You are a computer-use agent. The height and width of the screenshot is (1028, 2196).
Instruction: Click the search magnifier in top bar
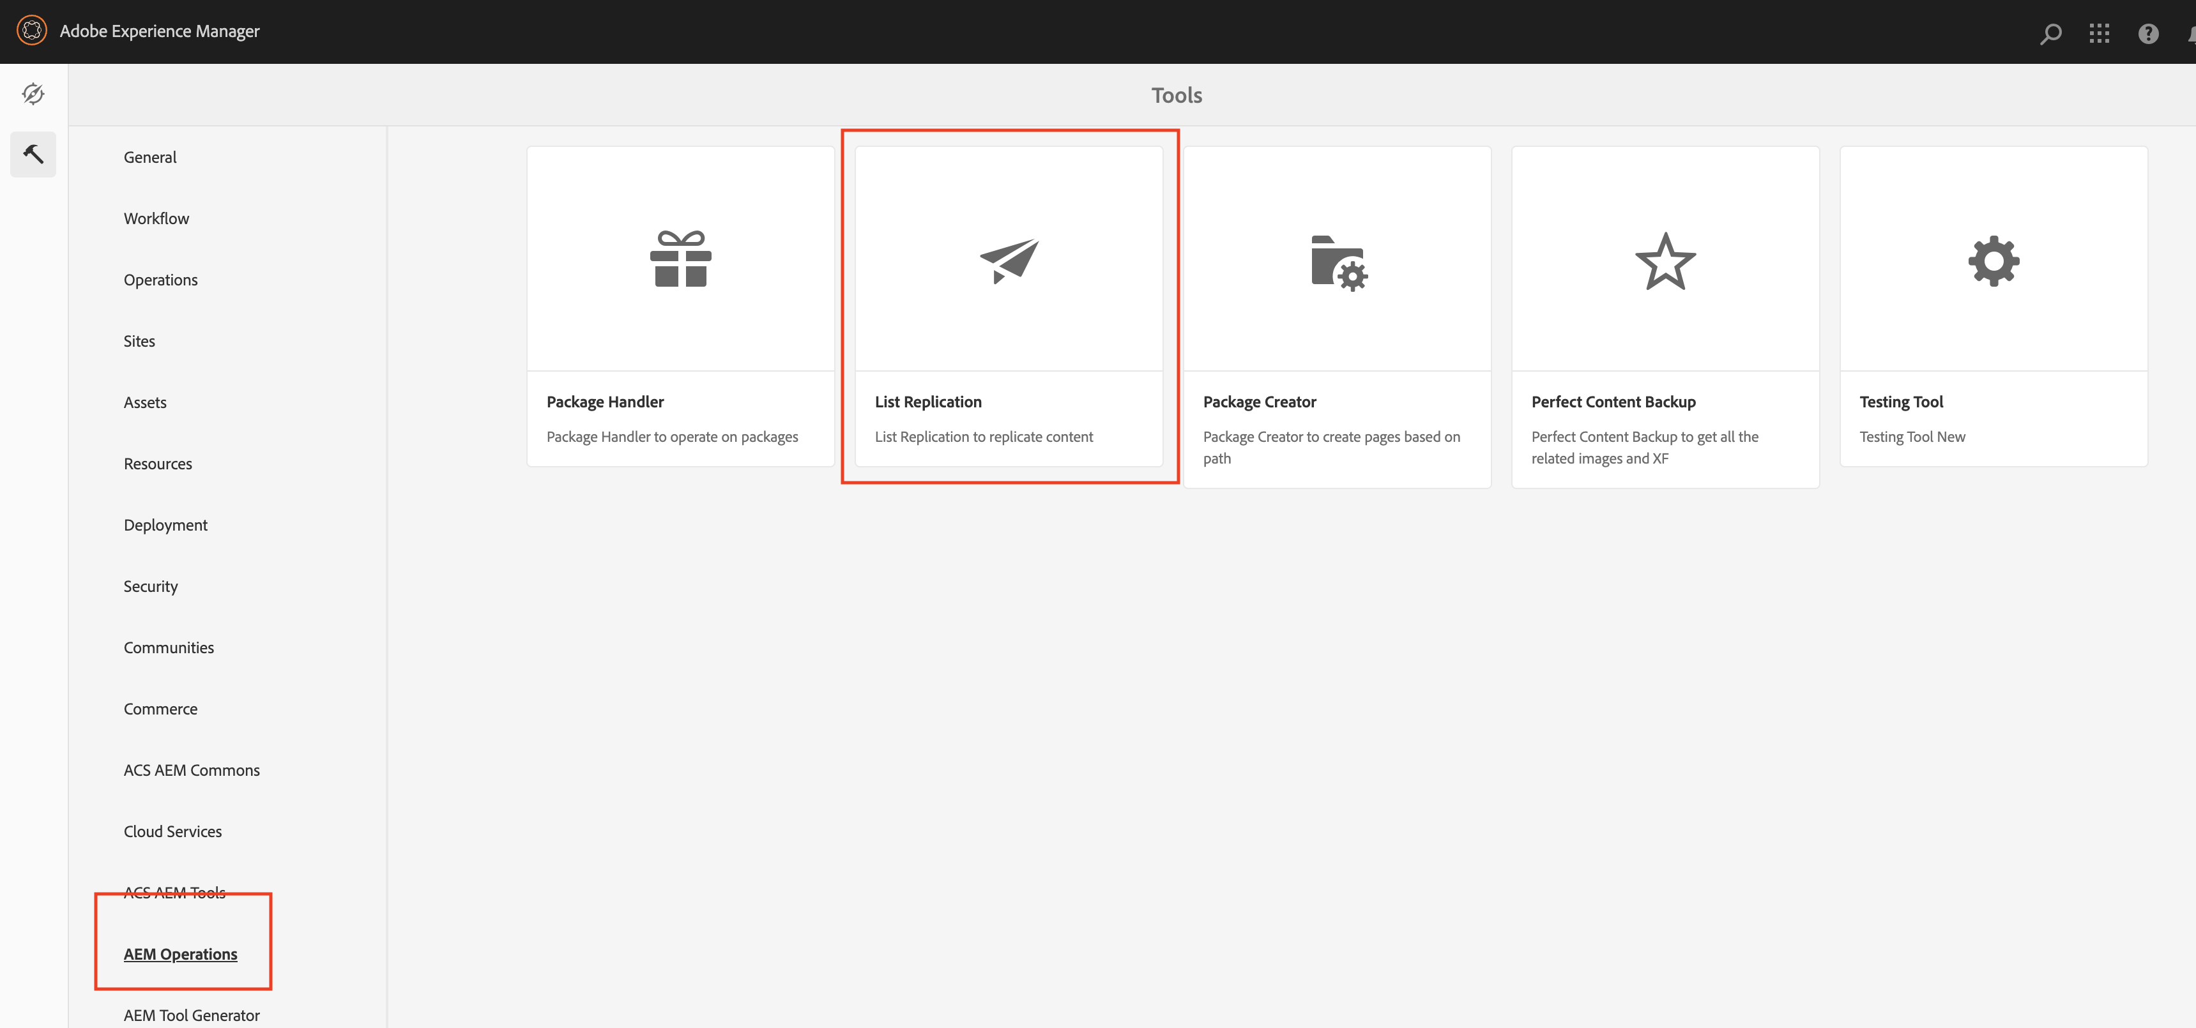(2050, 33)
